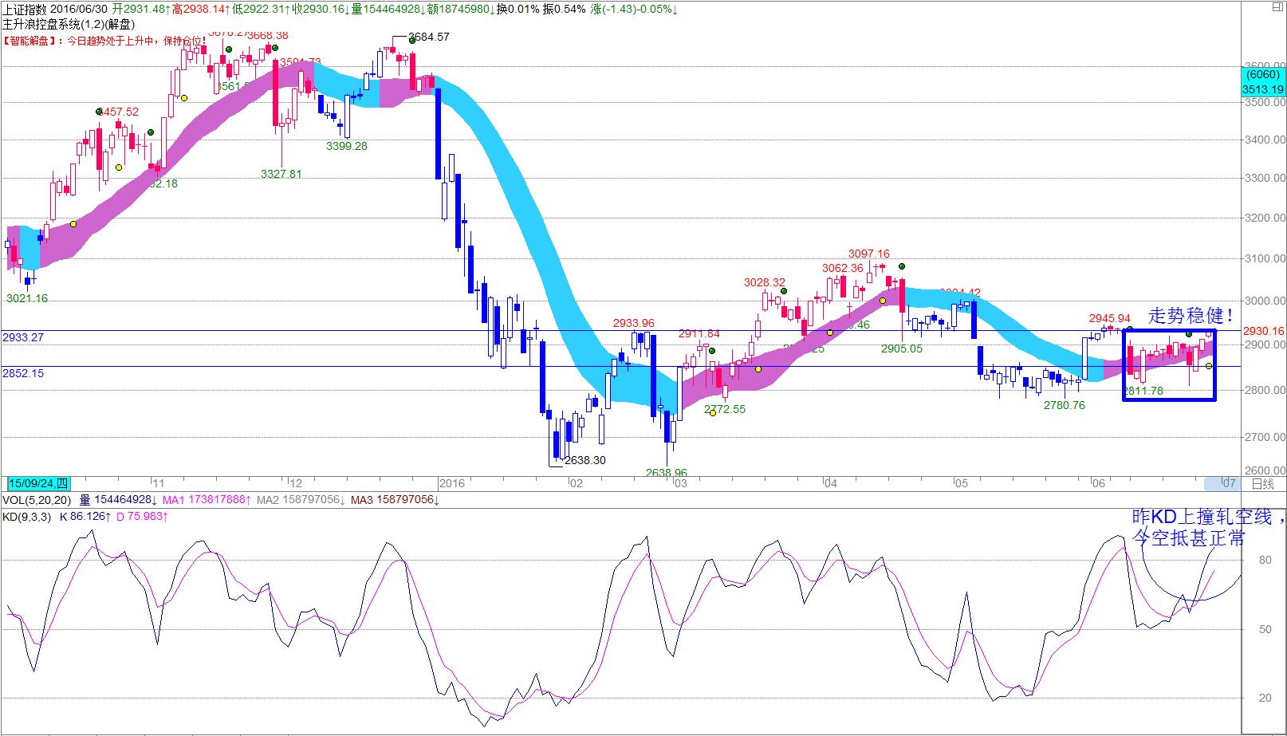Click the 3684.57 peak price label
Image resolution: width=1287 pixels, height=736 pixels.
click(x=429, y=37)
